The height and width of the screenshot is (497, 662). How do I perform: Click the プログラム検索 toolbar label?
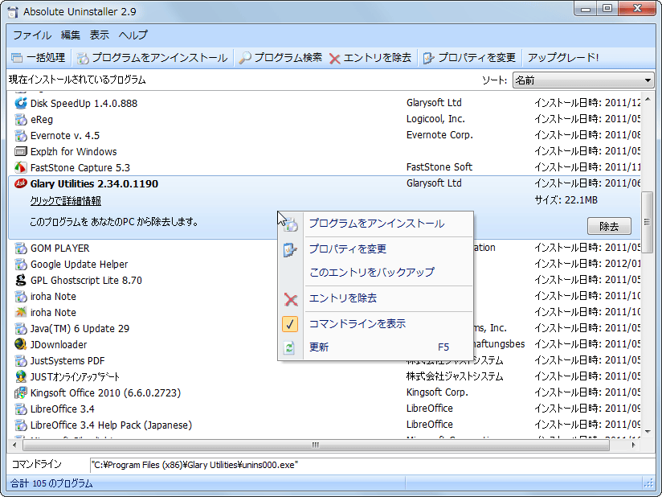click(288, 58)
